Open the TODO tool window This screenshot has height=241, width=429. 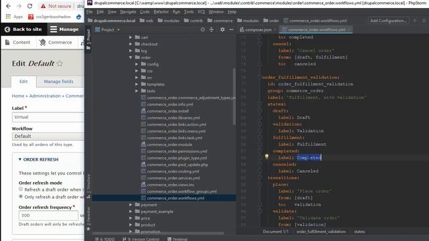(x=105, y=239)
